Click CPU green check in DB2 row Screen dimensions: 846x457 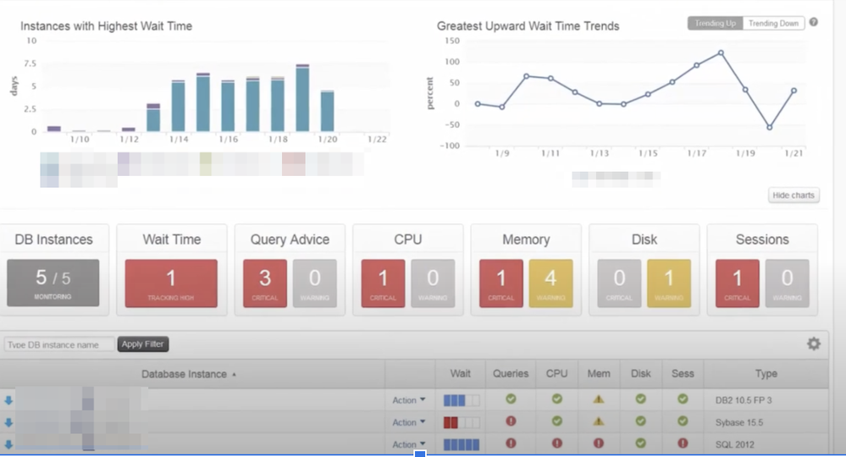coord(557,399)
